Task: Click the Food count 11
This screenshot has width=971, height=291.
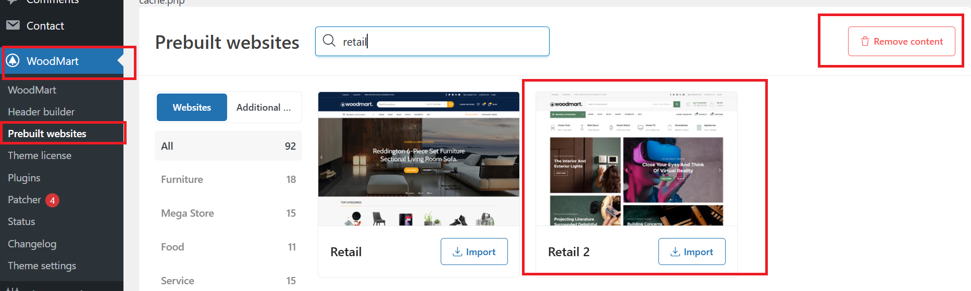Action: (x=292, y=247)
